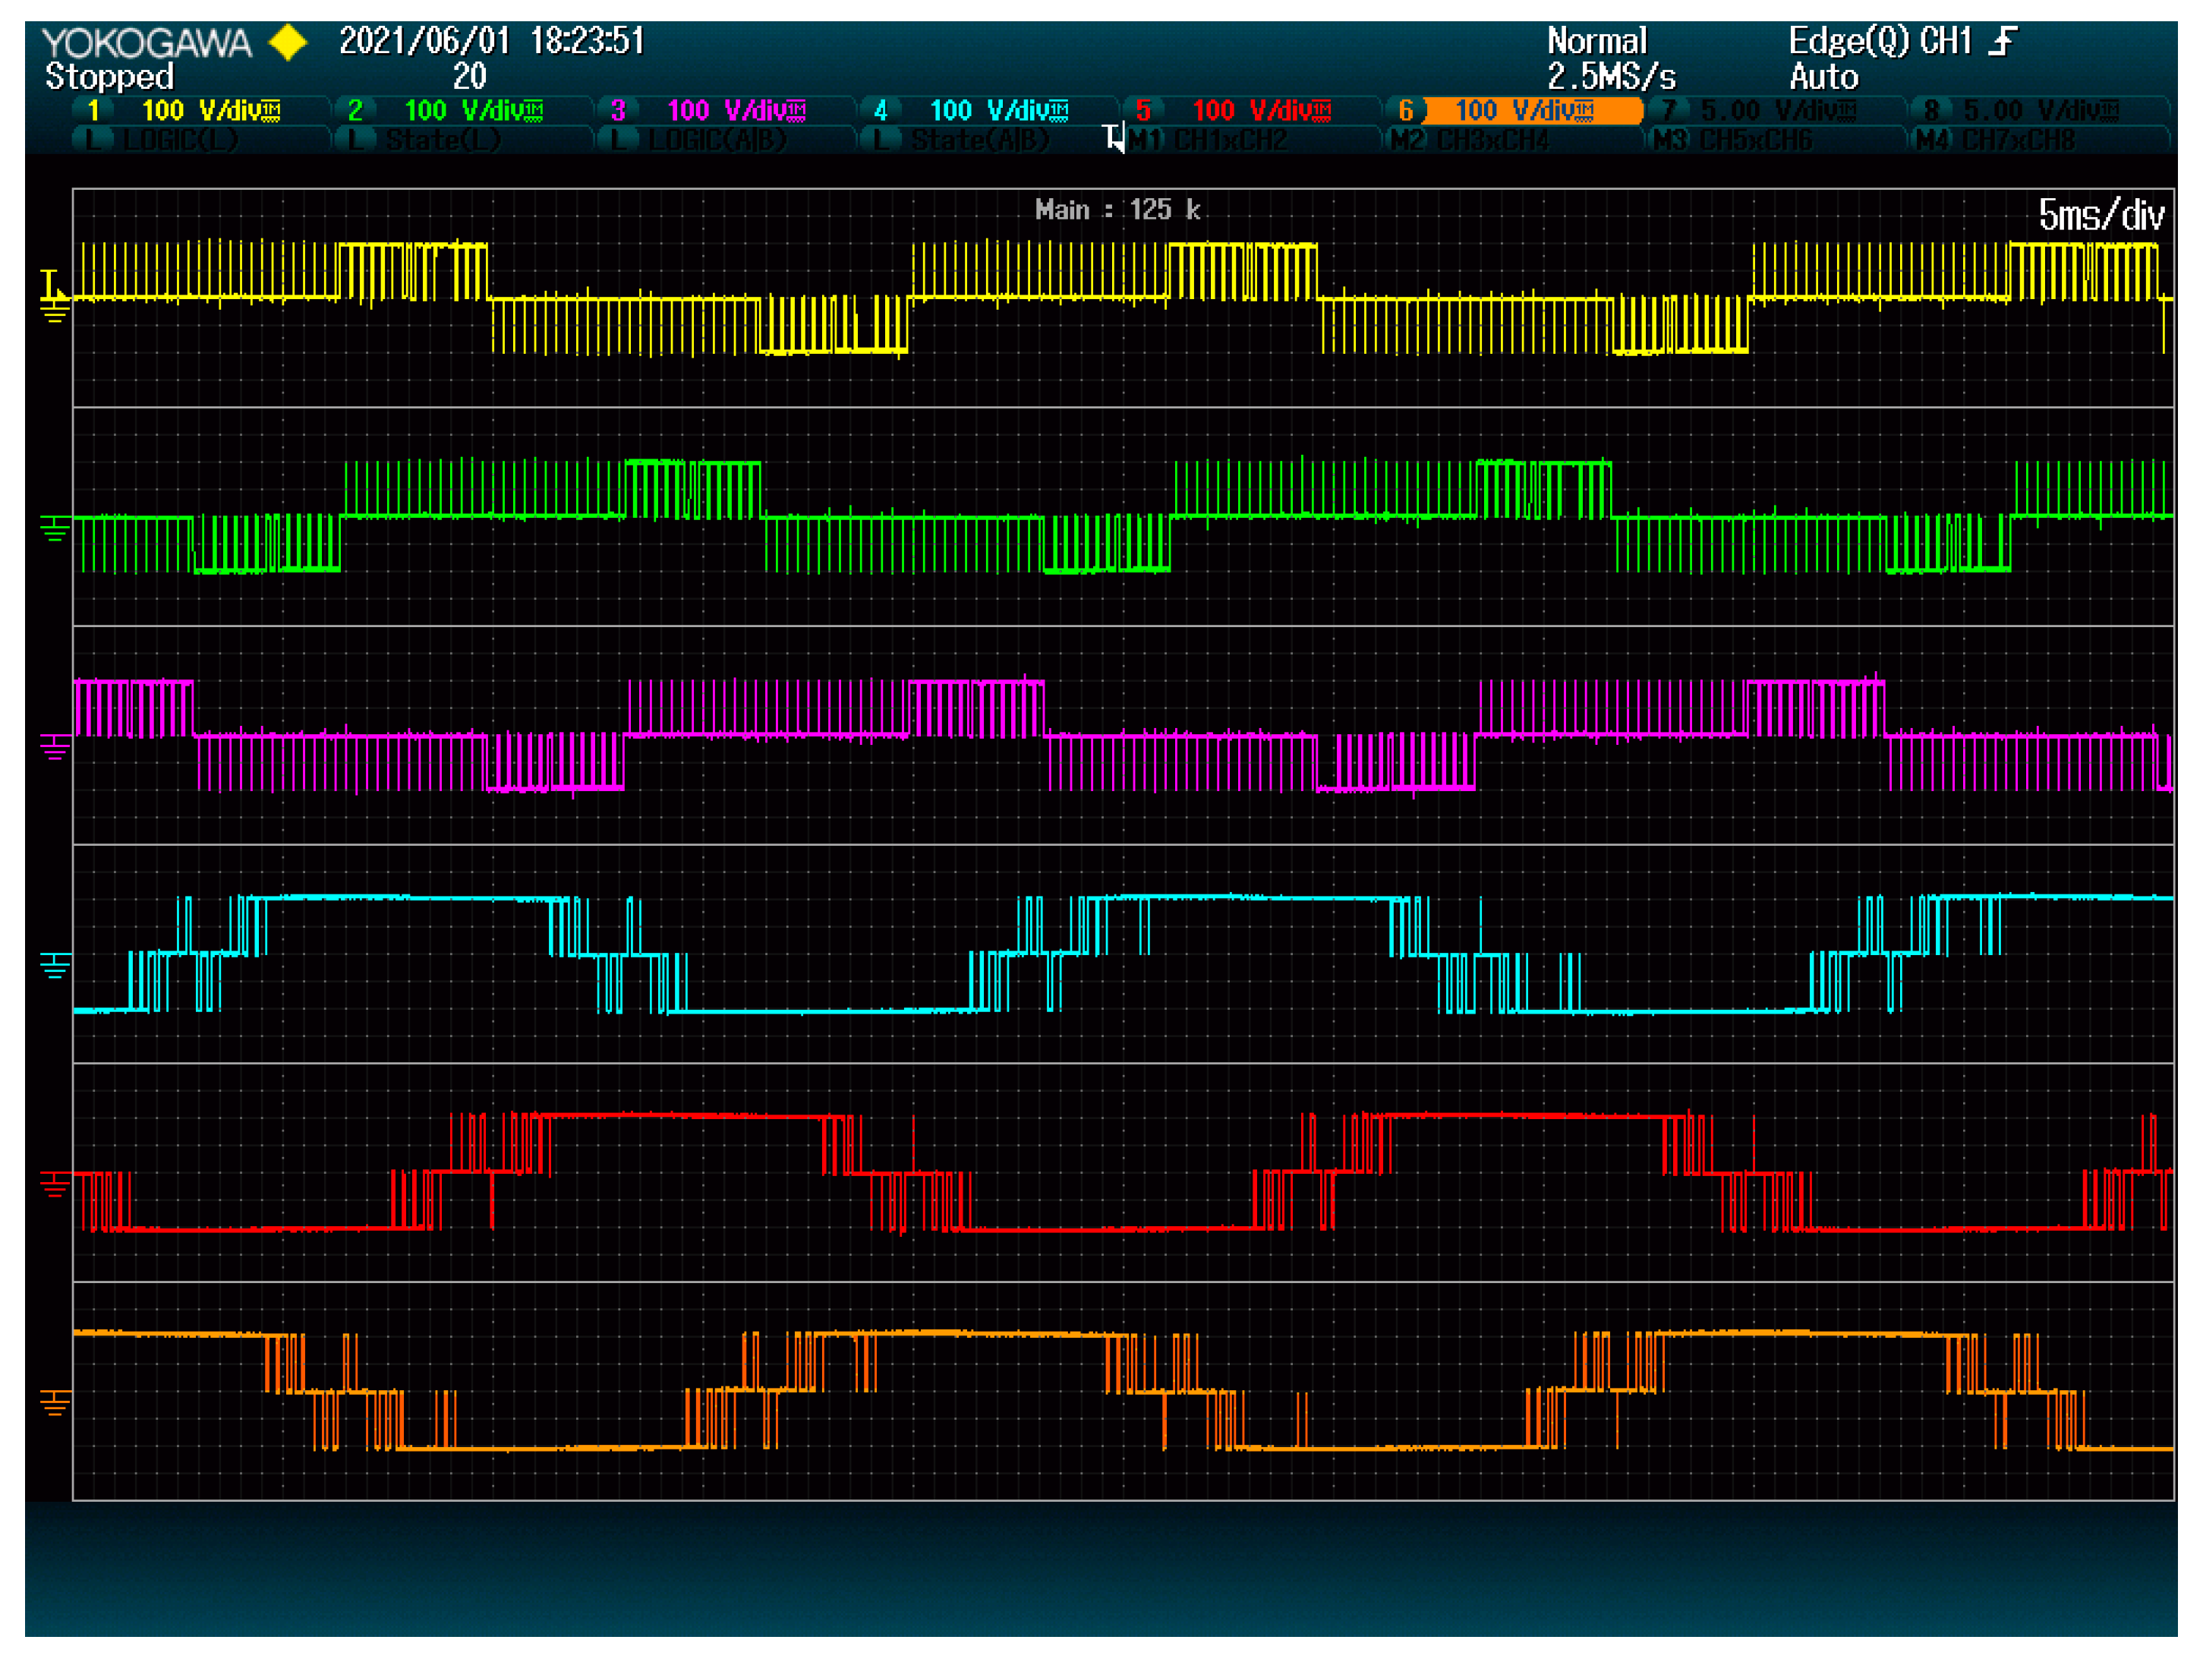This screenshot has width=2203, height=1665.
Task: Click the Stopped acquisition status
Action: 109,77
